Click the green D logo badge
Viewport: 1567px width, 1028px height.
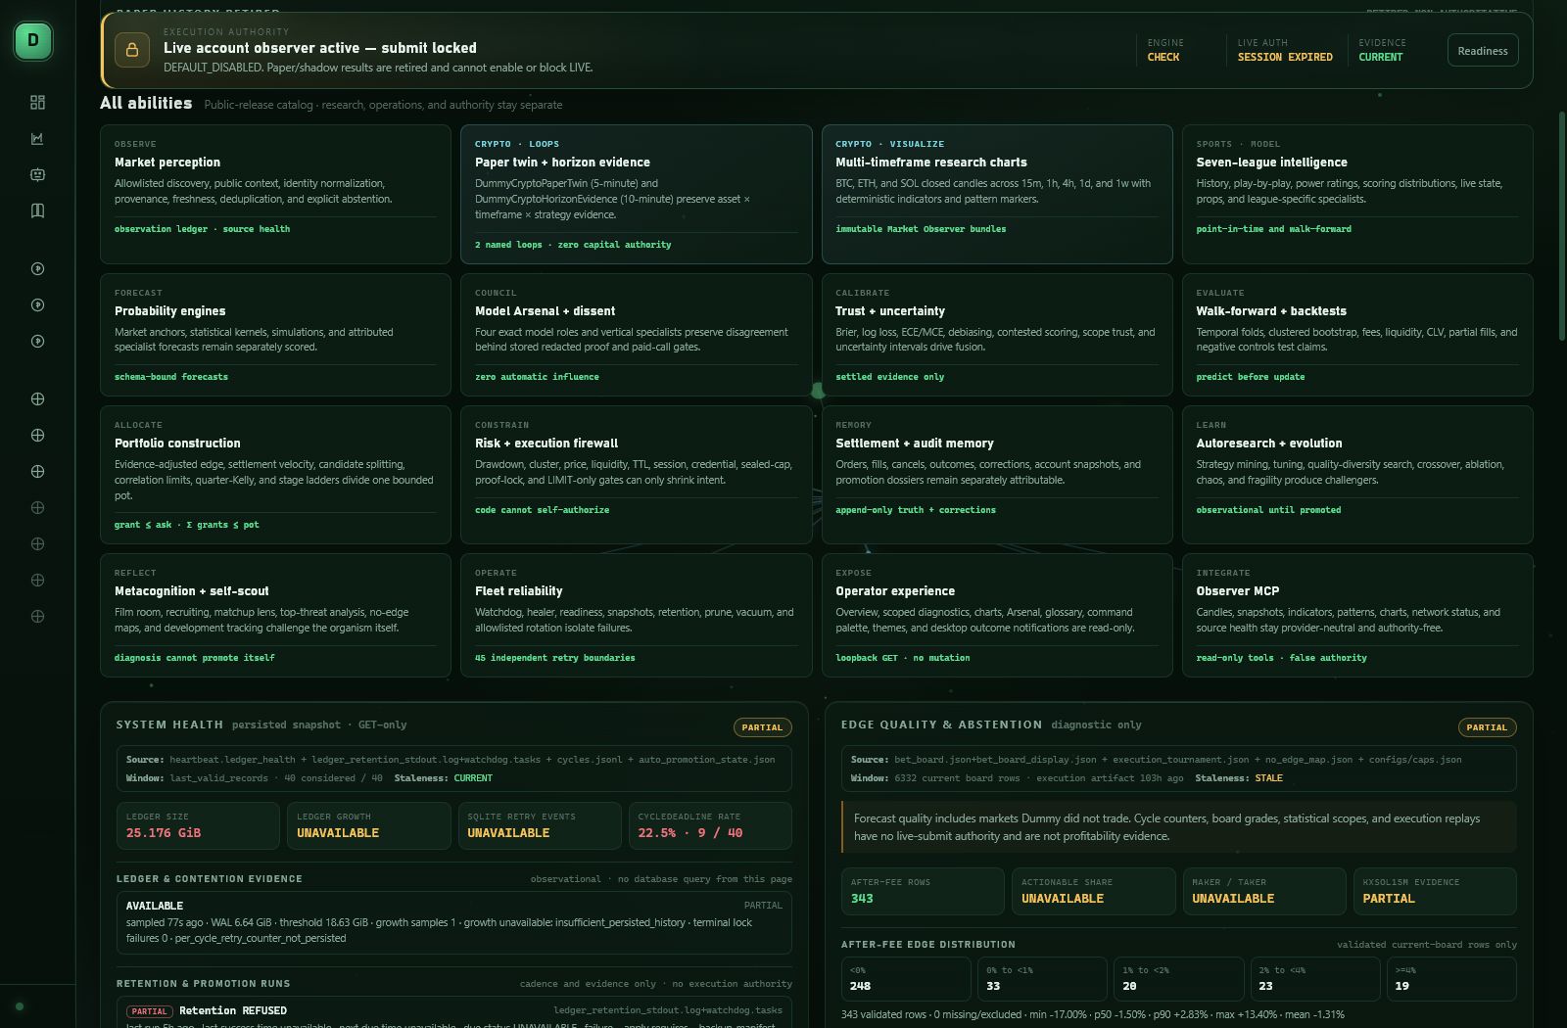(x=33, y=40)
